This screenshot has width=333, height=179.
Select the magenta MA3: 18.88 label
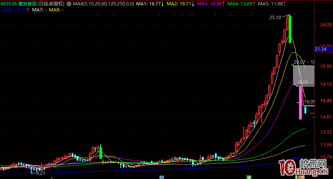click(x=210, y=4)
